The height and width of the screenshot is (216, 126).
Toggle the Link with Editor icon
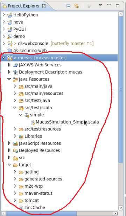coord(77,6)
